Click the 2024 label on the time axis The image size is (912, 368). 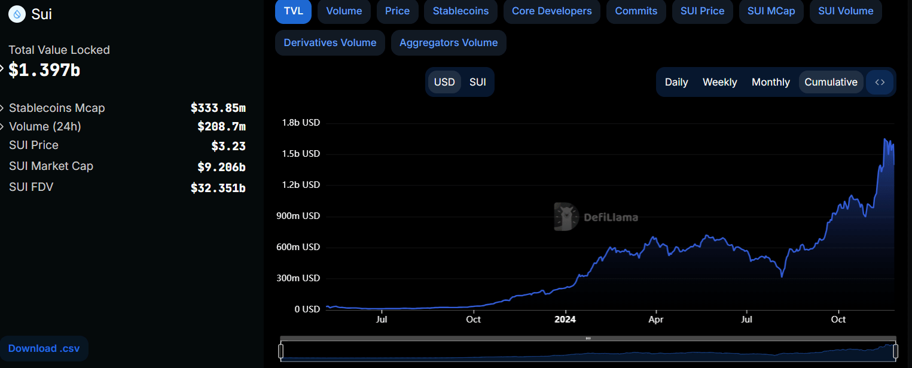pos(565,320)
